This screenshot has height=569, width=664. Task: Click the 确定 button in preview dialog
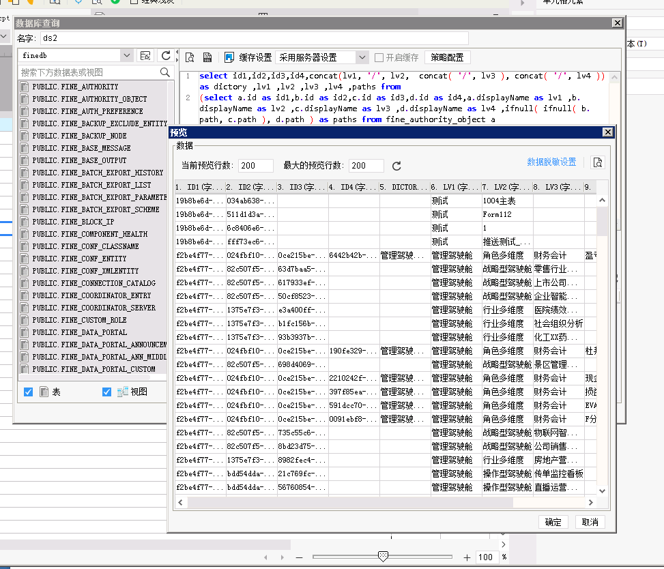[553, 522]
